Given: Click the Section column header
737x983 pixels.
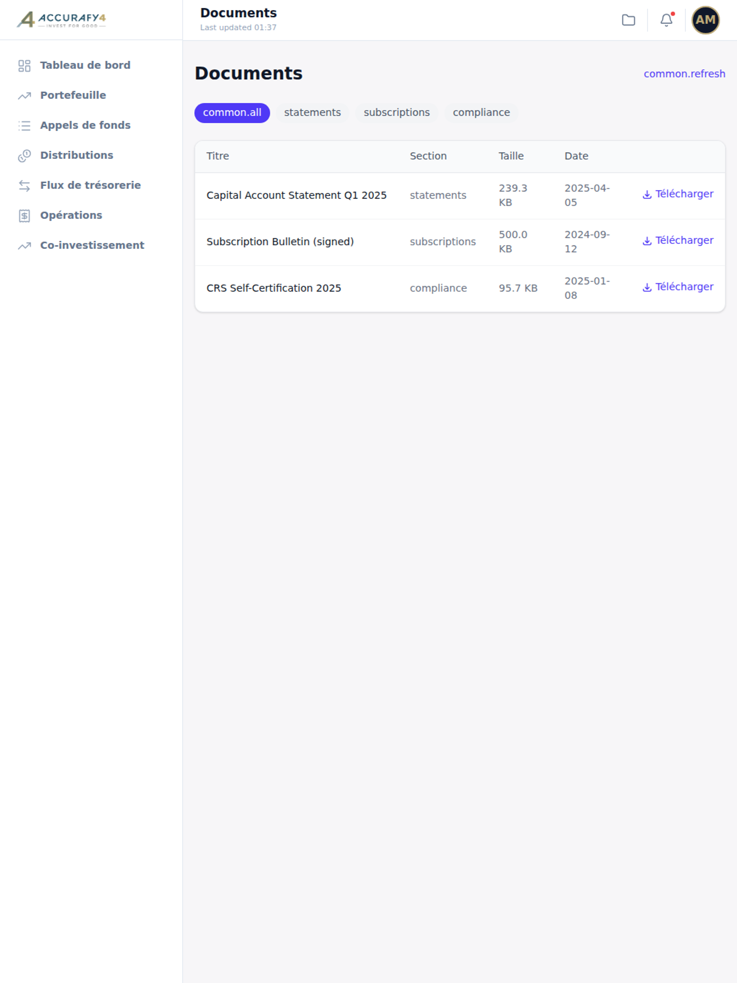Looking at the screenshot, I should click(x=428, y=156).
